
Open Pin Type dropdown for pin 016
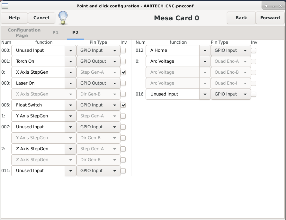pos(231,94)
